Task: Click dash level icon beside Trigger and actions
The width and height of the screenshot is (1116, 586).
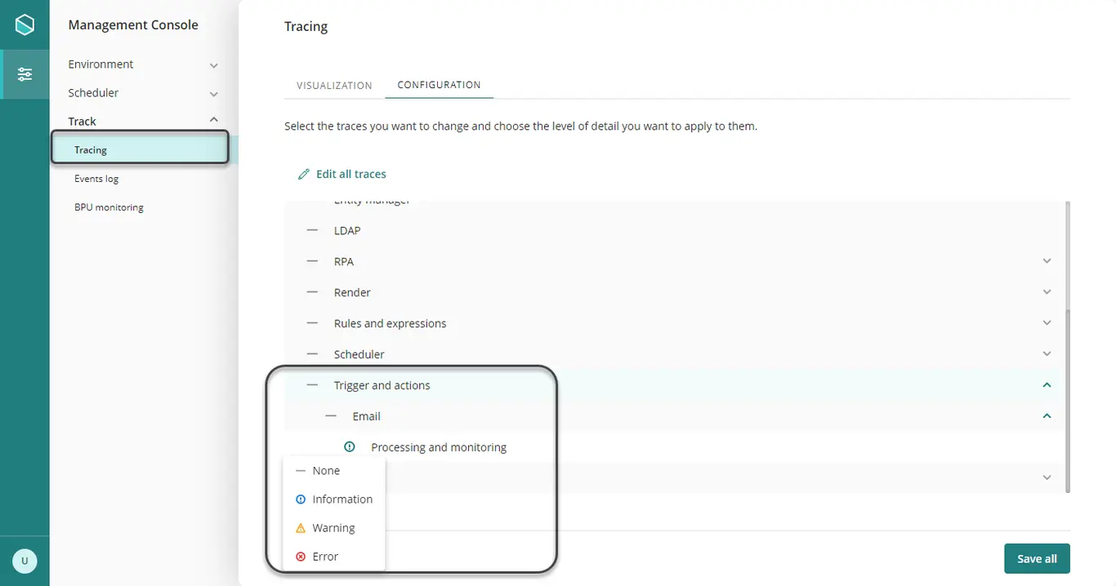Action: pos(312,385)
